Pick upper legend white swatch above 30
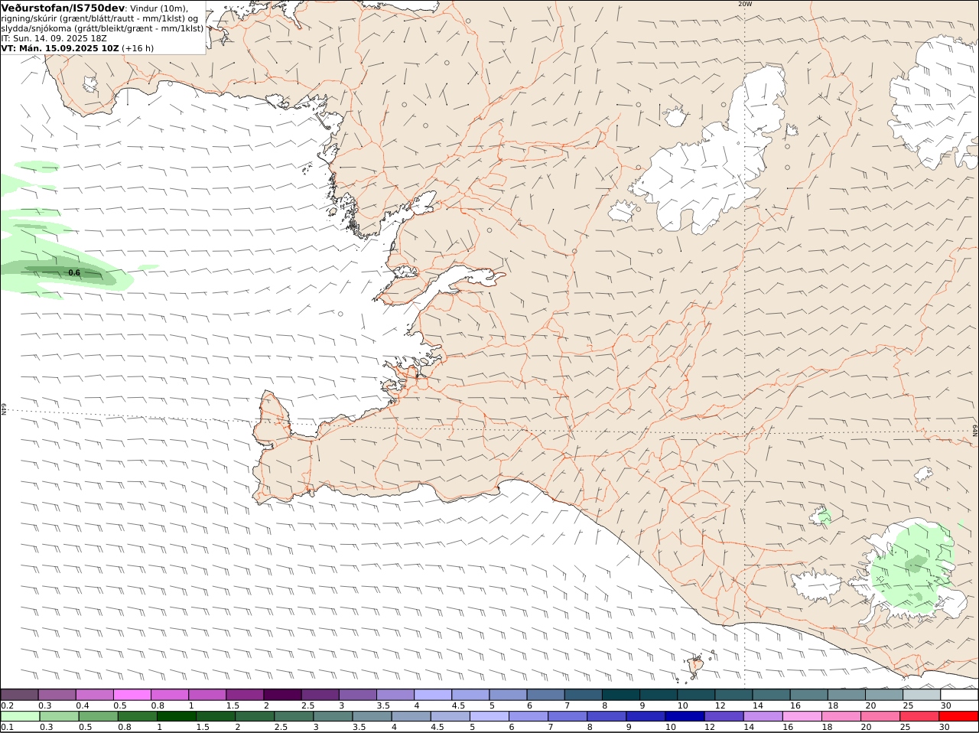 click(x=959, y=694)
